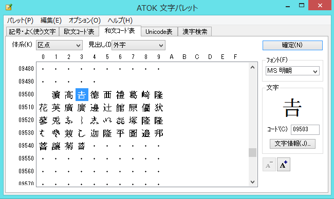Click the large 吉 preview in the 文字 panel
The width and height of the screenshot is (334, 199).
[x=292, y=108]
